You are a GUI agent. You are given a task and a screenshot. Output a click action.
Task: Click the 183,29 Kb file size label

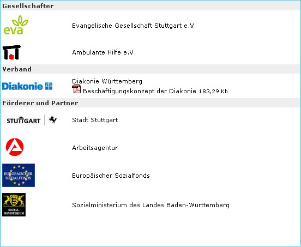coord(213,92)
